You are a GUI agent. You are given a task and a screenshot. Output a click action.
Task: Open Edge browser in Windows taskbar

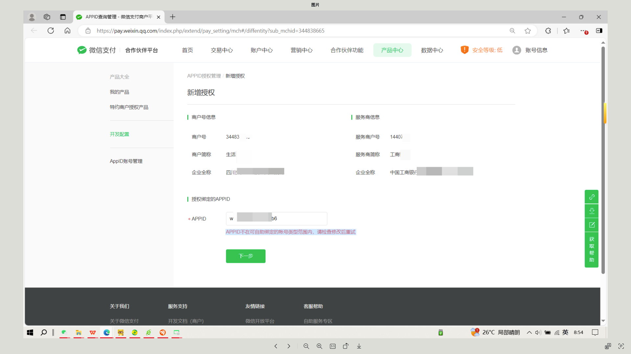point(106,332)
